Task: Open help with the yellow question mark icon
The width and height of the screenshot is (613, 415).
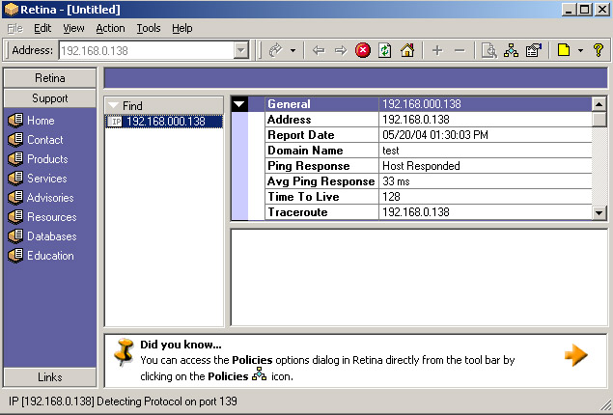Action: (x=599, y=50)
